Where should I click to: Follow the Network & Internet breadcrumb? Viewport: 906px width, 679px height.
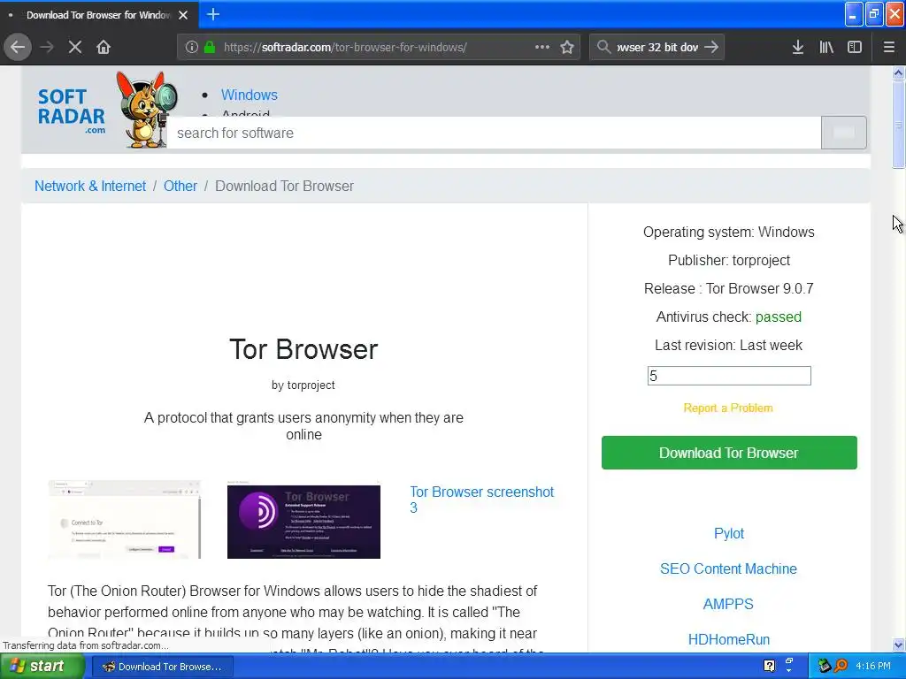point(90,186)
